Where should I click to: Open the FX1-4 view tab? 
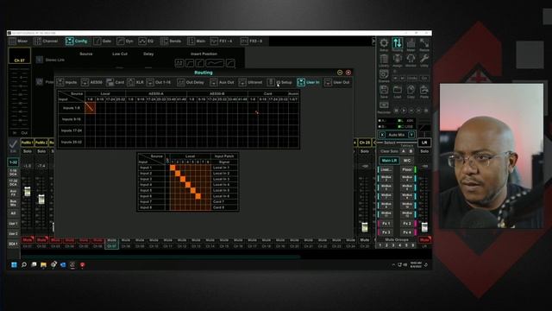click(222, 41)
